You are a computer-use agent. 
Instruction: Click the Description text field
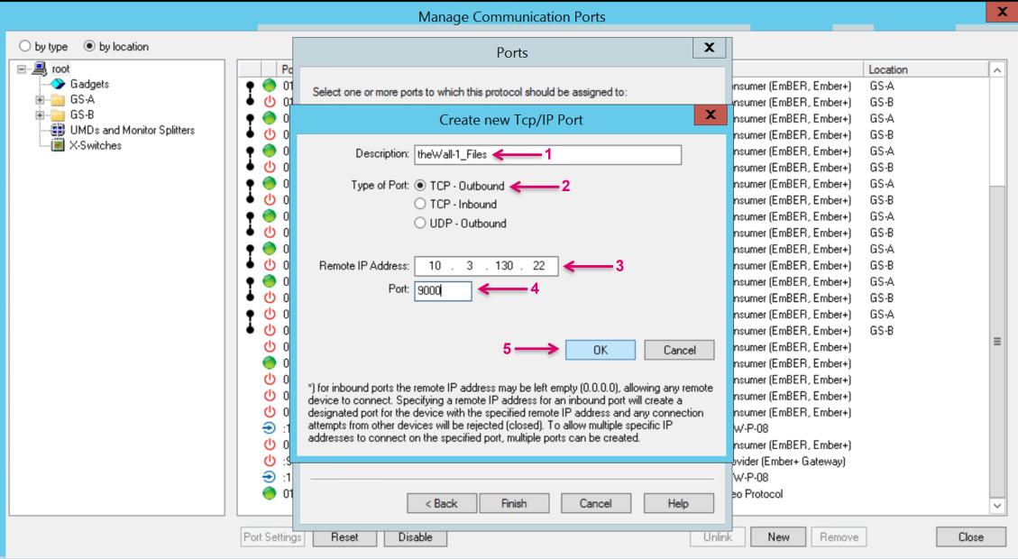tap(547, 154)
